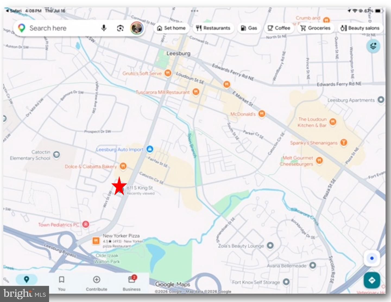Viewport: 391px width, 302px height.
Task: Filter map by Groceries
Action: coord(316,28)
